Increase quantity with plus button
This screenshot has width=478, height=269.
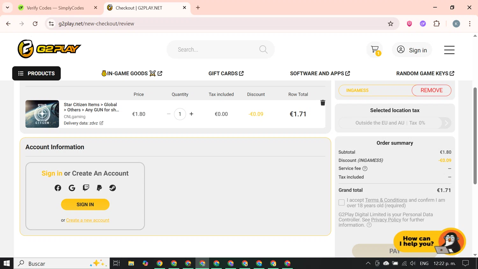192,114
